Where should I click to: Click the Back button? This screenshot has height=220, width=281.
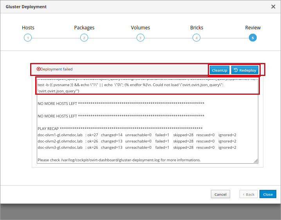pos(249,194)
